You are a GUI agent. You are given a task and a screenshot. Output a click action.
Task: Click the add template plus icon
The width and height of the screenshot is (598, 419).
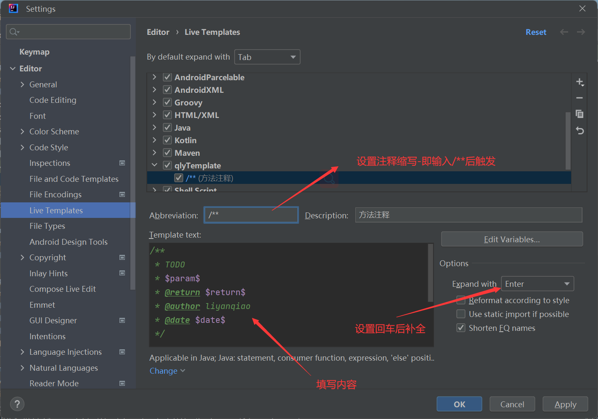click(x=580, y=82)
